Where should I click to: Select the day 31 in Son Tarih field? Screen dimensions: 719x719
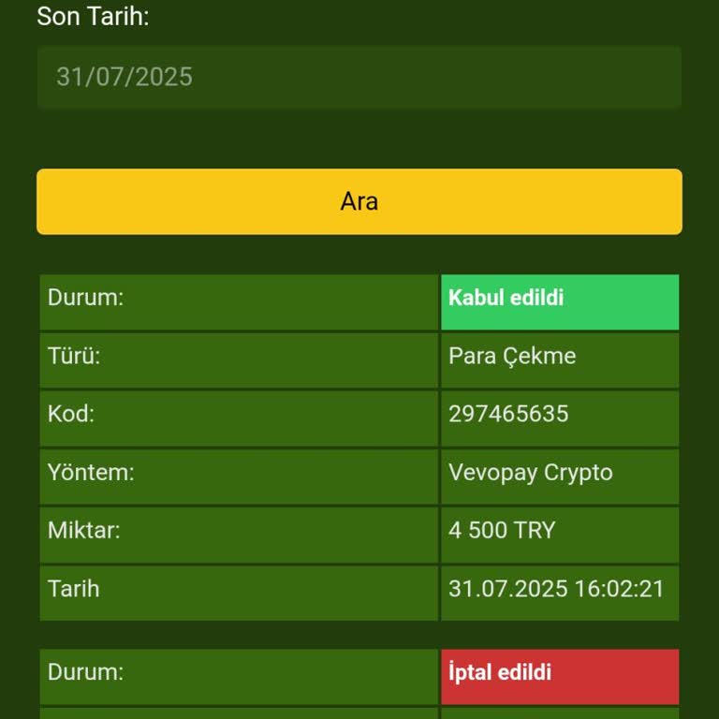coord(68,77)
